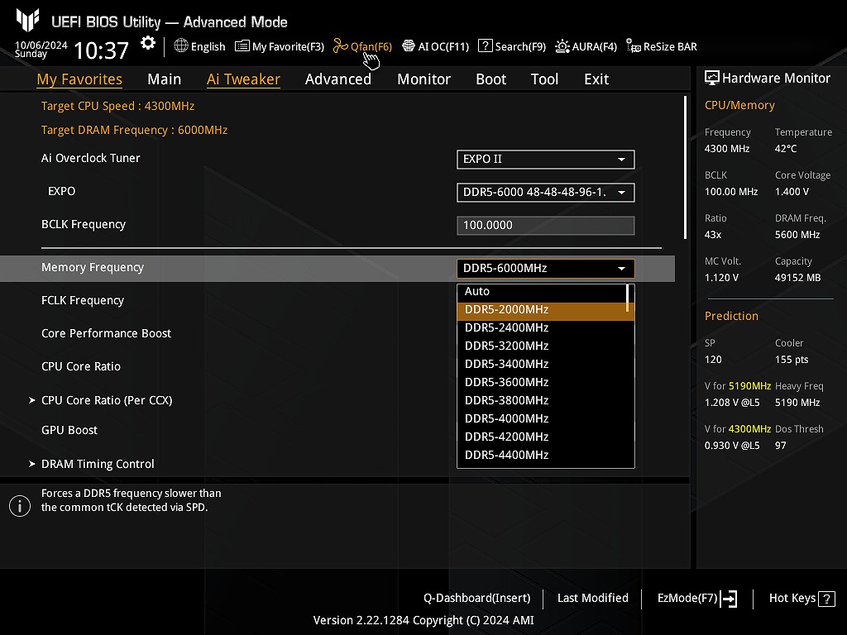Click the Hot Keys question mark icon
847x635 pixels.
[x=826, y=599]
